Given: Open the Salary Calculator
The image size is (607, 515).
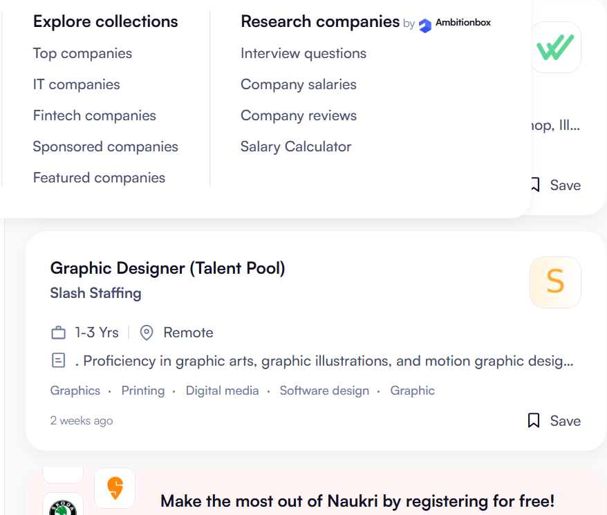Looking at the screenshot, I should 295,147.
